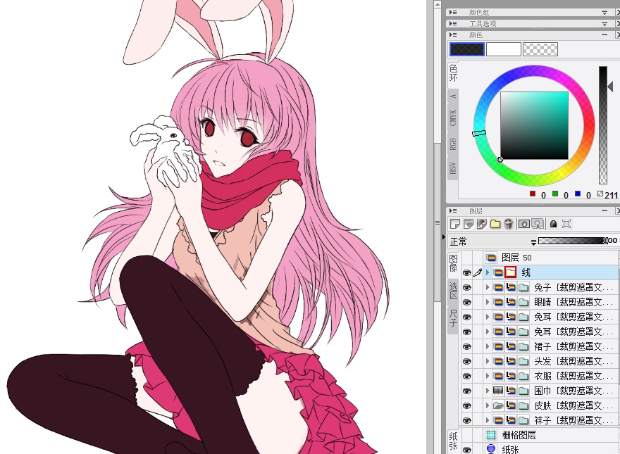Click the vertical alpha slider beside the color wheel
620x454 pixels.
click(x=602, y=125)
